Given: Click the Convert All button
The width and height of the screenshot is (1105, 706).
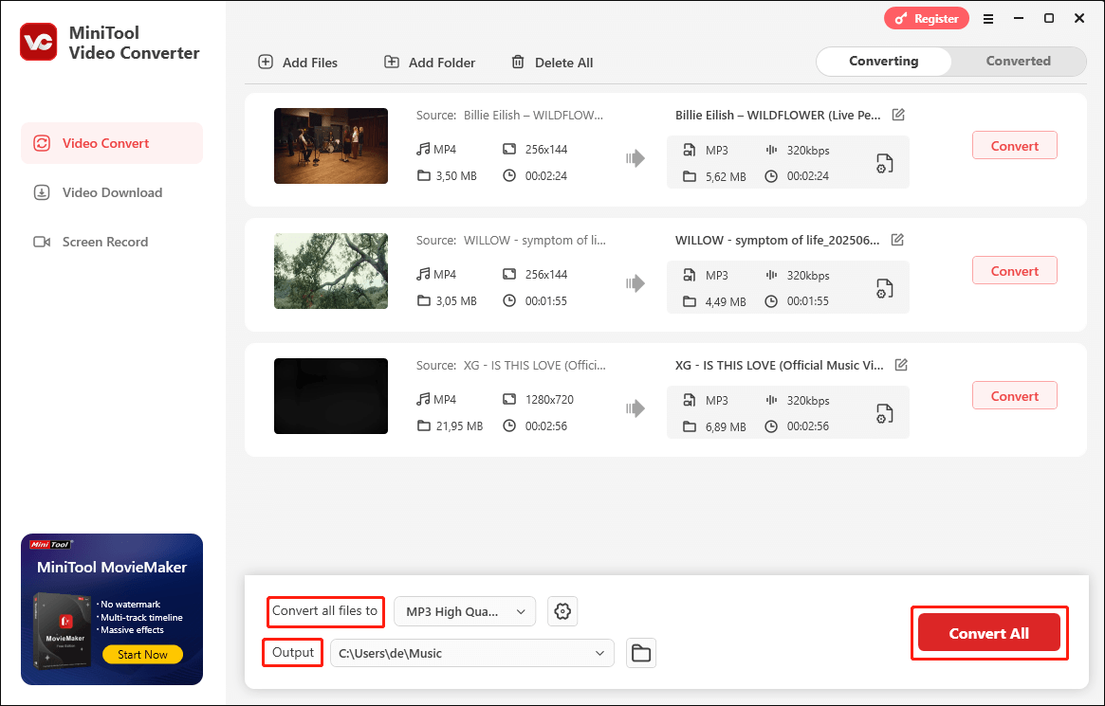Looking at the screenshot, I should point(988,633).
